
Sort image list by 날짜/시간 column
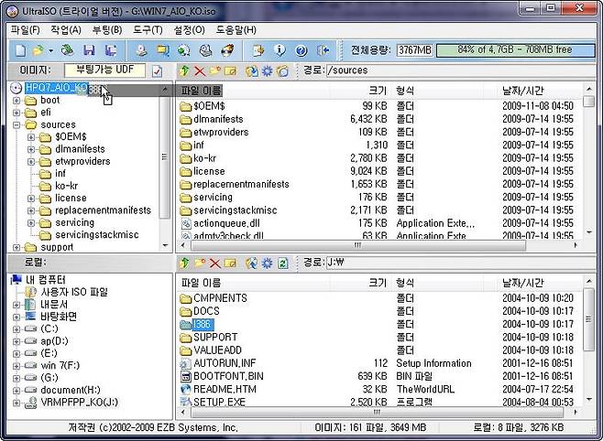coord(541,91)
